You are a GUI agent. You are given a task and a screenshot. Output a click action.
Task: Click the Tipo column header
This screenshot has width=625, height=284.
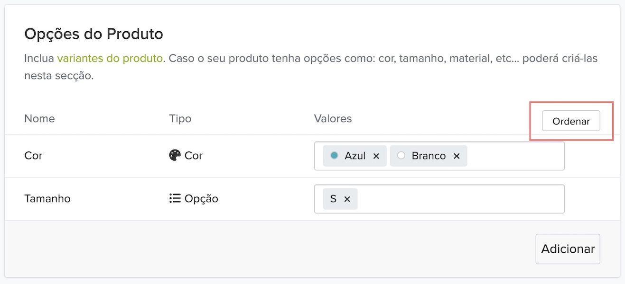180,118
